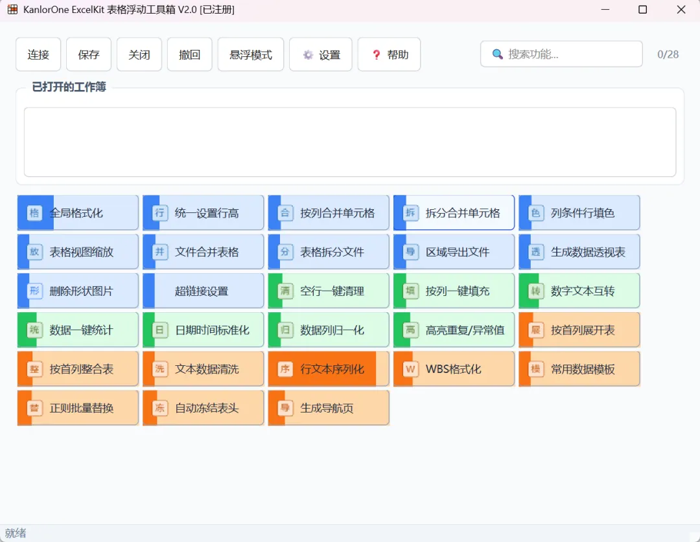Click the 并 icon of 文件合并表格
This screenshot has height=542, width=700.
(x=160, y=252)
